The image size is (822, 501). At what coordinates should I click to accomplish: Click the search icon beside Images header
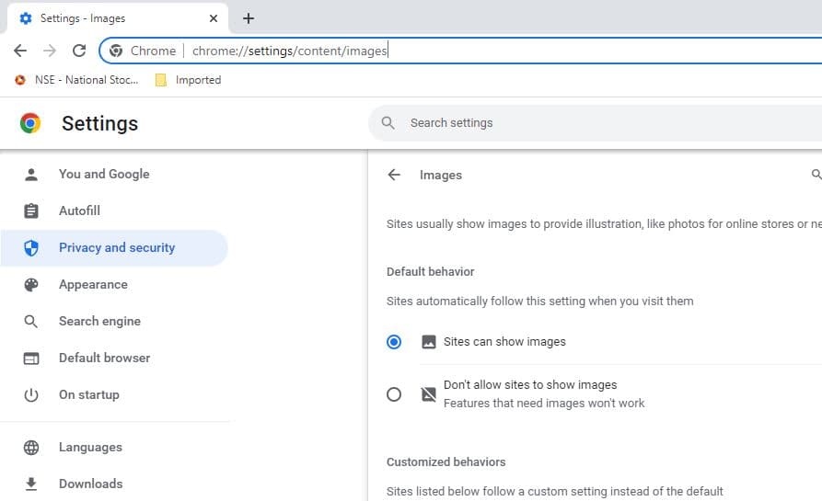[x=816, y=175]
